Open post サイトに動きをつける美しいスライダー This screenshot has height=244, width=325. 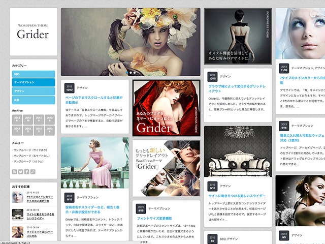tap(237, 196)
